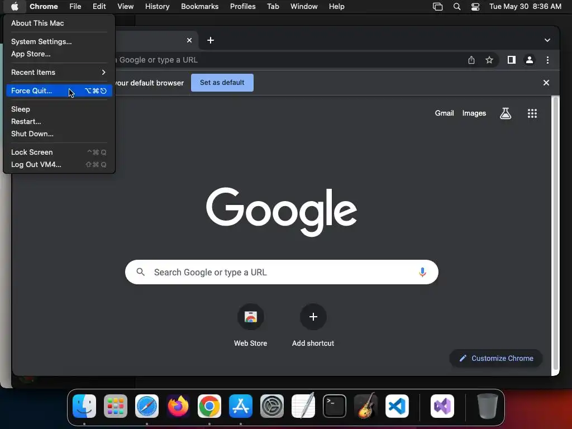Screen dimensions: 572x429
Task: Open Search Labs flask icon
Action: pyautogui.click(x=505, y=113)
